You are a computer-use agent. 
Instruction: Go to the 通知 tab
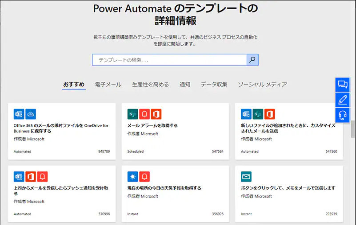(x=185, y=85)
